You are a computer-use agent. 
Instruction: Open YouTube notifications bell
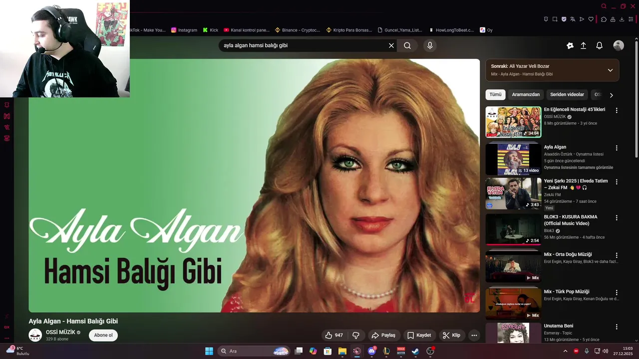pyautogui.click(x=600, y=45)
